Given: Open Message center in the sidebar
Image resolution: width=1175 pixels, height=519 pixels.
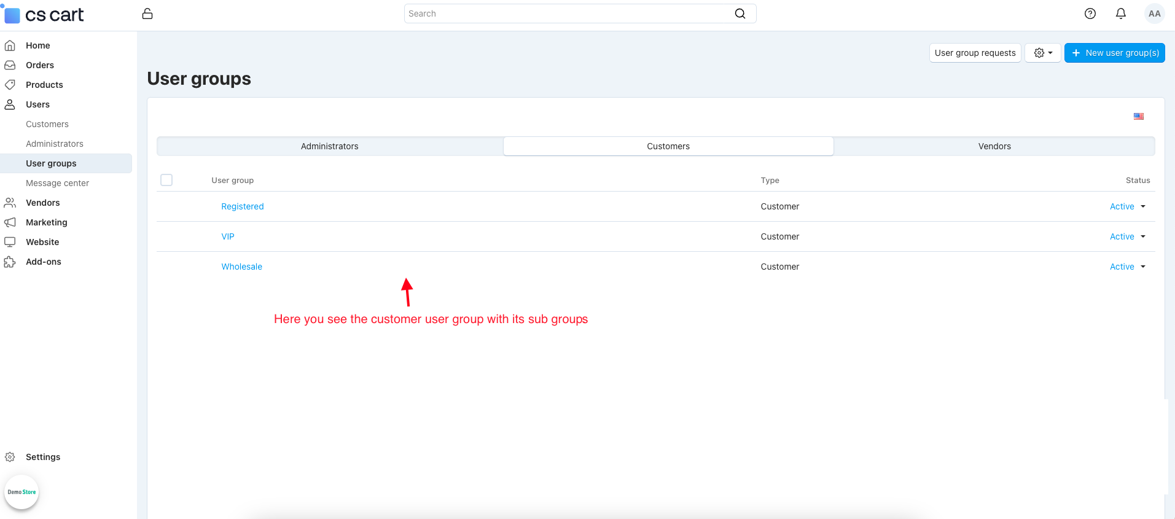Looking at the screenshot, I should pyautogui.click(x=57, y=183).
